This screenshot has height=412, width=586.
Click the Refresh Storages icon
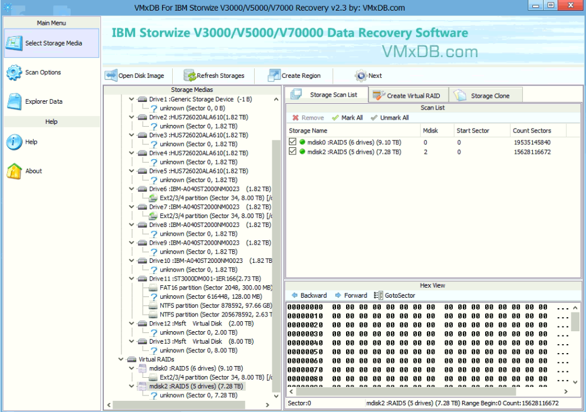pyautogui.click(x=189, y=75)
